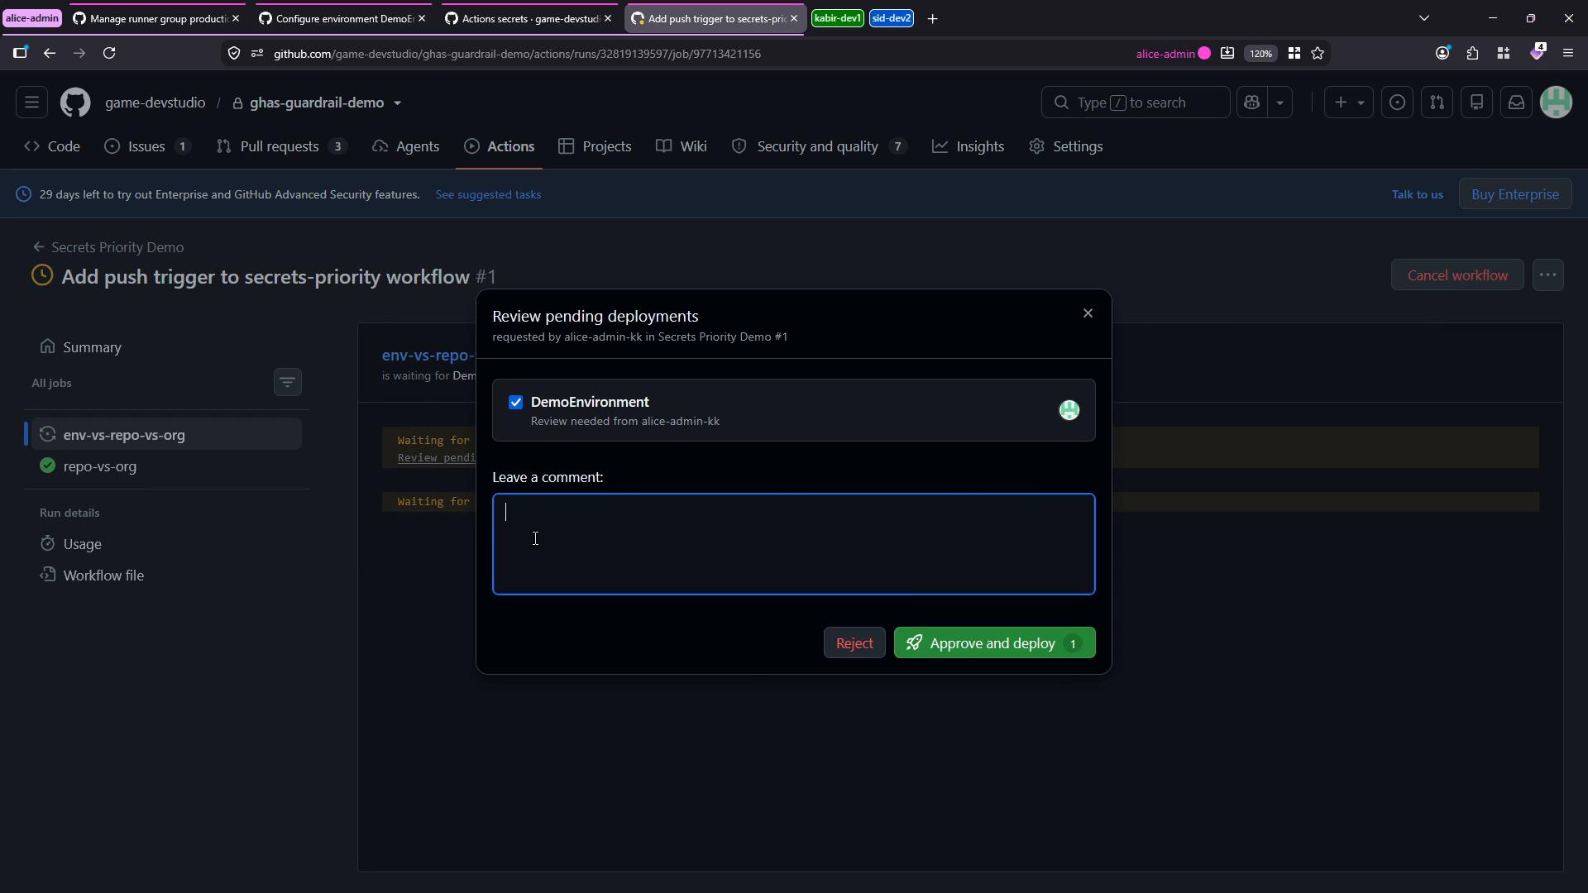Switch to the Settings tab
Viewport: 1588px width, 893px height.
point(1066,146)
